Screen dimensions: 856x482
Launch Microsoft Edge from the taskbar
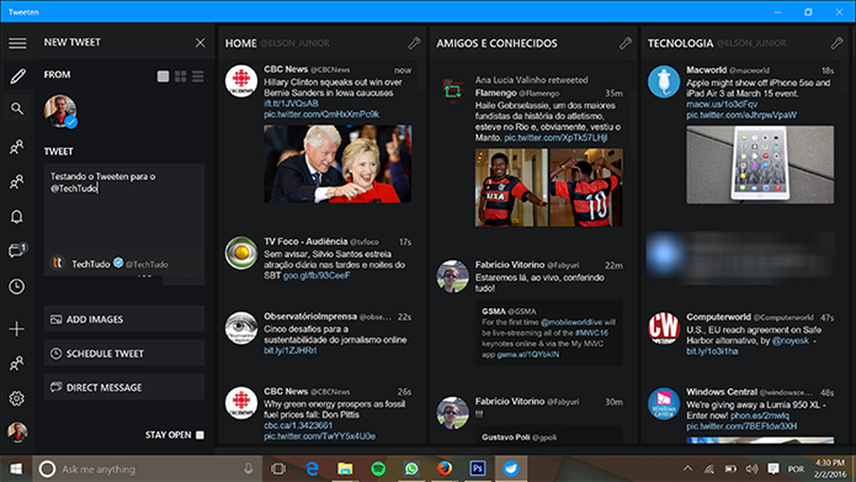[x=311, y=468]
